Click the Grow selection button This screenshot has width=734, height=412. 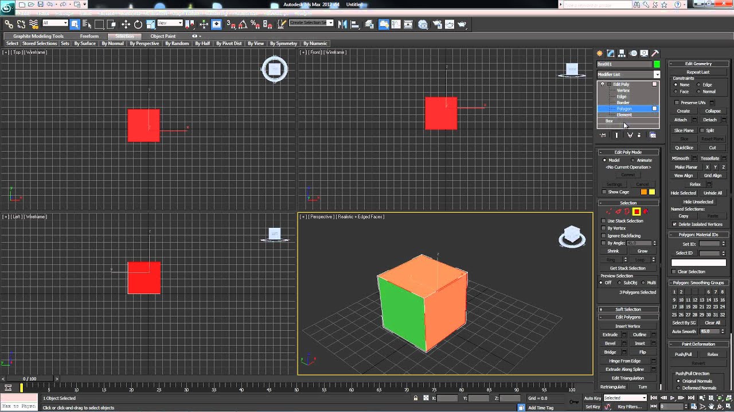tap(642, 251)
